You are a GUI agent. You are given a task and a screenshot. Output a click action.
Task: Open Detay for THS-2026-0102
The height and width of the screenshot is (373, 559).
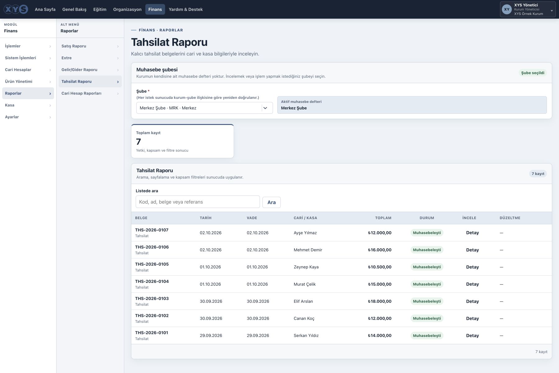pyautogui.click(x=472, y=318)
